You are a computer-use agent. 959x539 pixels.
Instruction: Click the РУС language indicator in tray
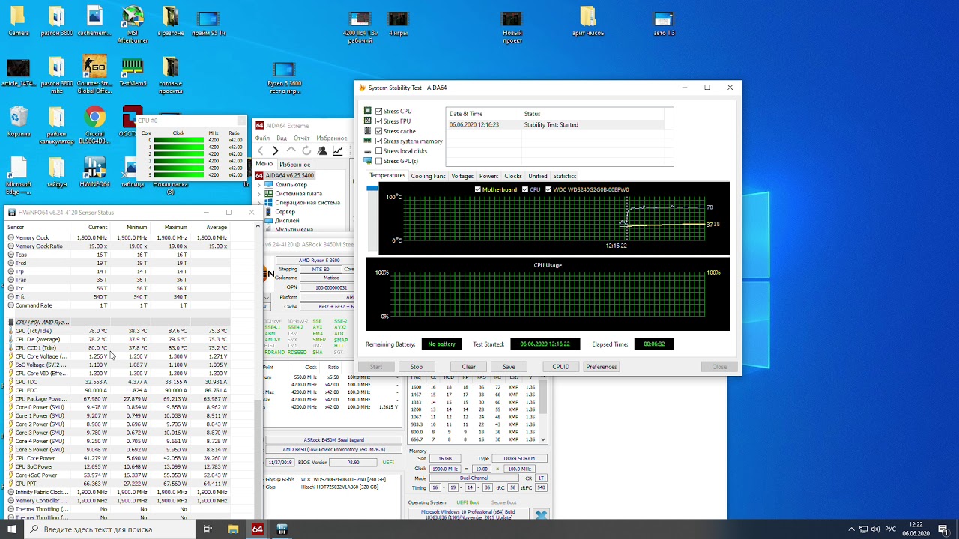pos(890,529)
